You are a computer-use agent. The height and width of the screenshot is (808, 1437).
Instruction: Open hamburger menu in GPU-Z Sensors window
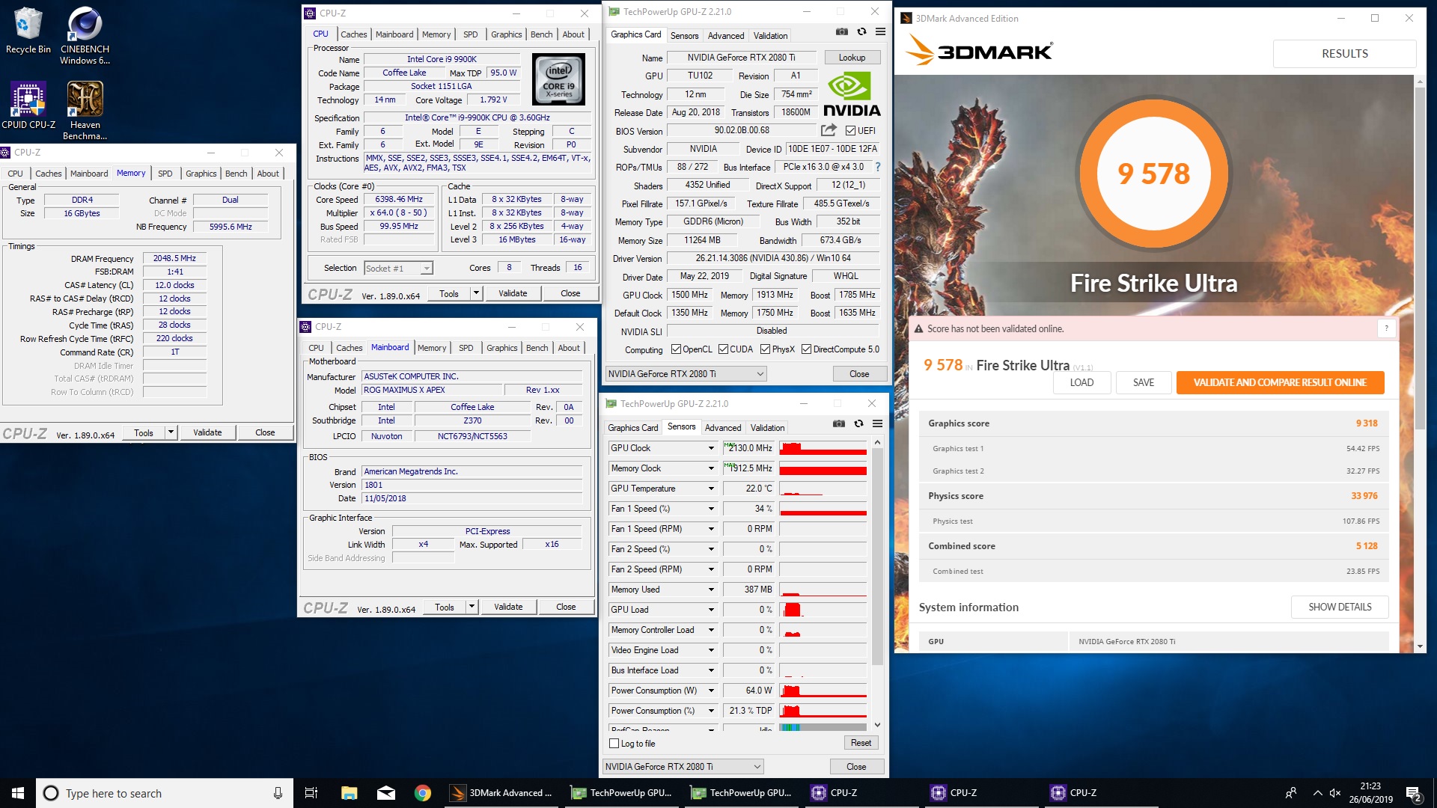(877, 423)
